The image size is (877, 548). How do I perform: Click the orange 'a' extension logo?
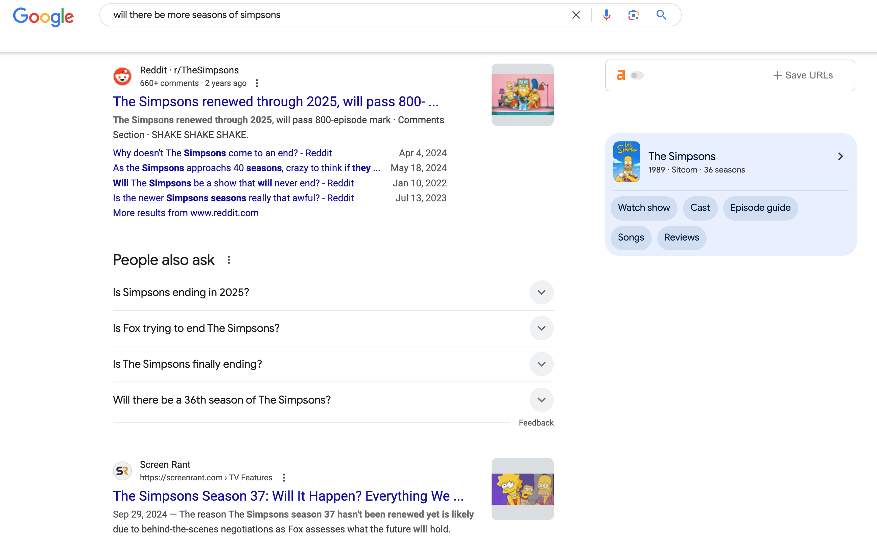pyautogui.click(x=620, y=75)
